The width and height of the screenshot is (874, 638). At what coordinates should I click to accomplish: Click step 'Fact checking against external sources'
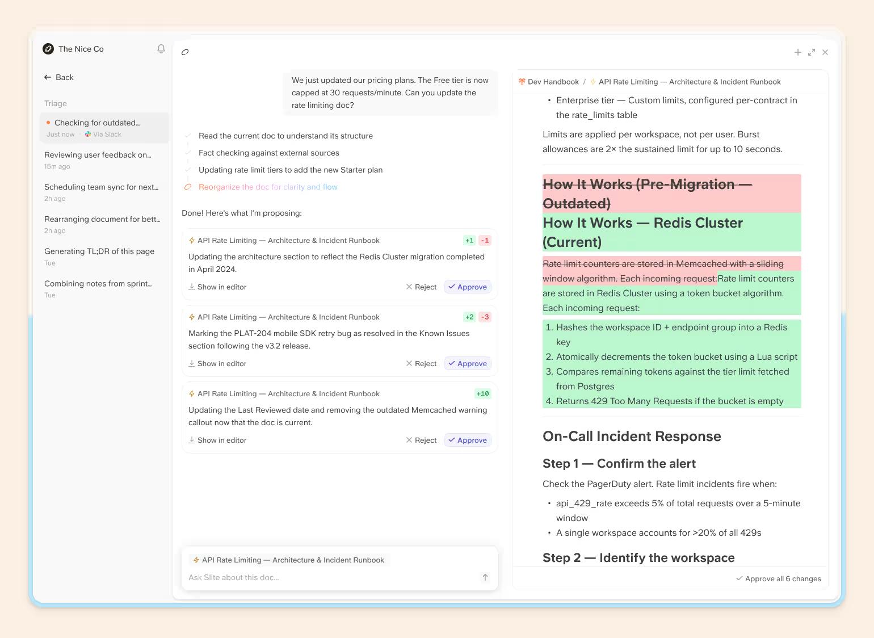pos(269,153)
